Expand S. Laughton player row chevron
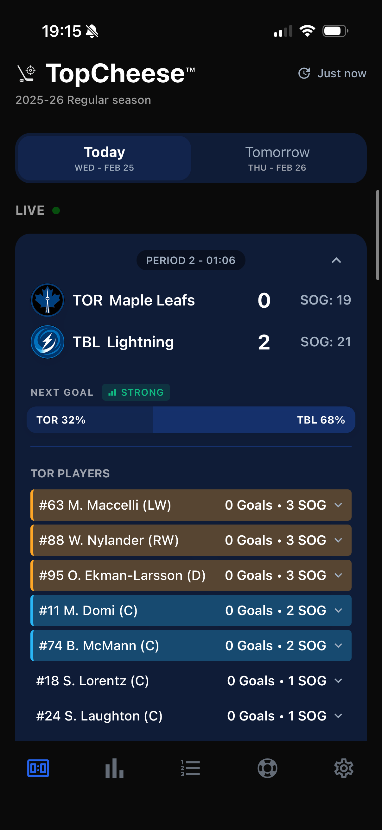The width and height of the screenshot is (382, 830). (x=338, y=716)
